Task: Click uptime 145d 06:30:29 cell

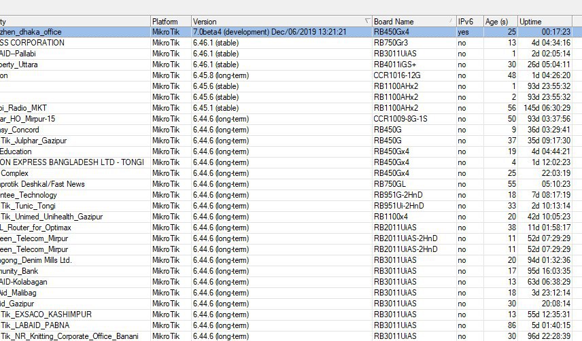Action: click(545, 108)
